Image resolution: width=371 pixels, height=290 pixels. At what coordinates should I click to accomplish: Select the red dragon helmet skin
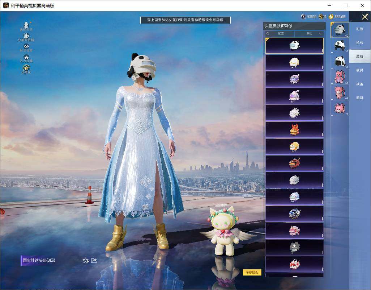click(x=294, y=163)
